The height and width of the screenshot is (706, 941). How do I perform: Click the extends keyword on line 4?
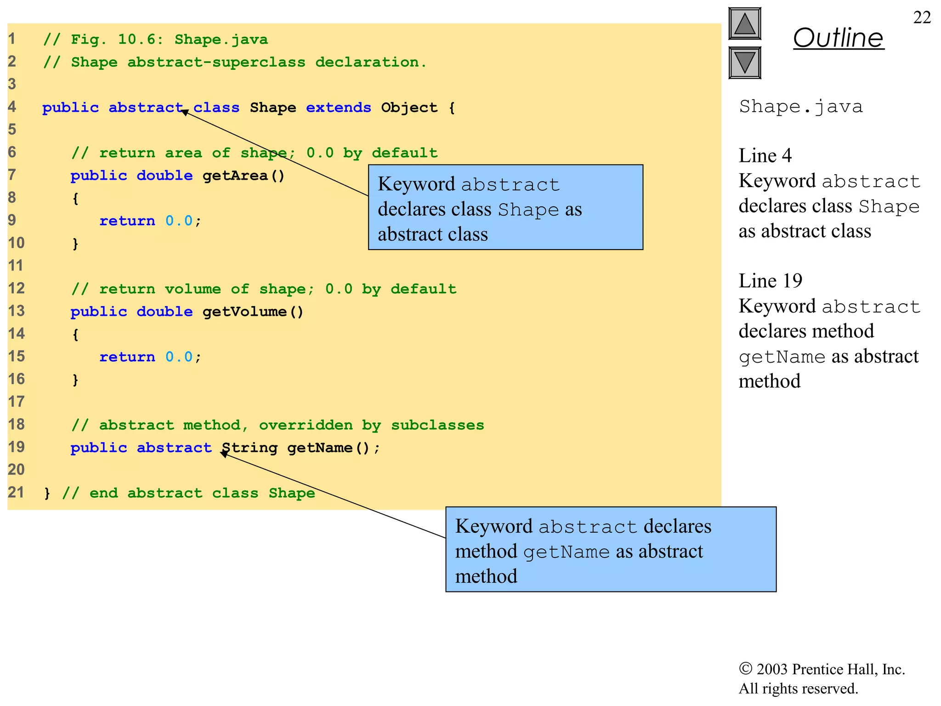338,108
